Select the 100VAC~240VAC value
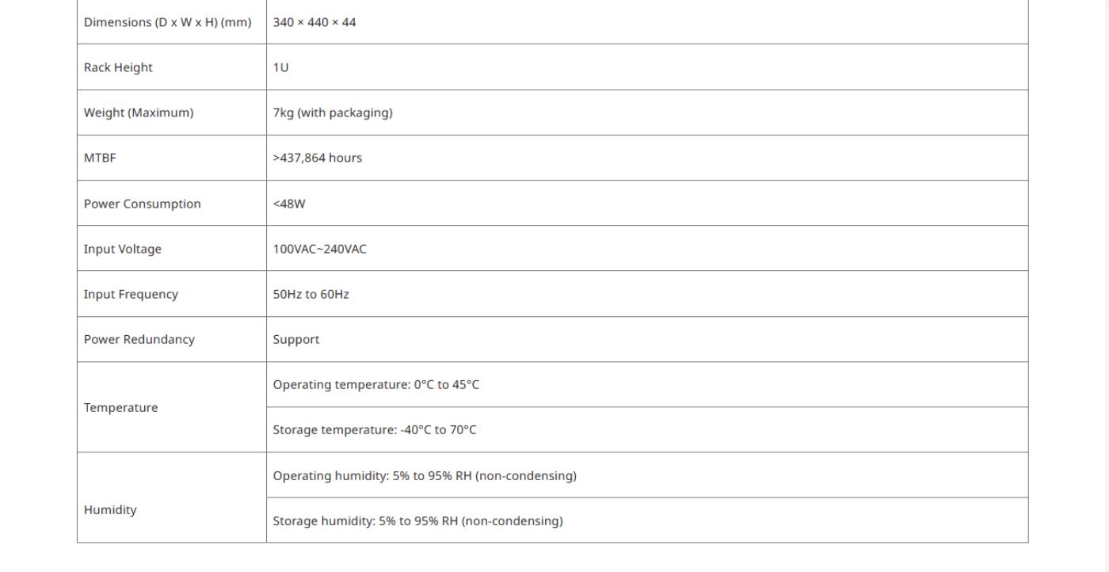 (320, 249)
